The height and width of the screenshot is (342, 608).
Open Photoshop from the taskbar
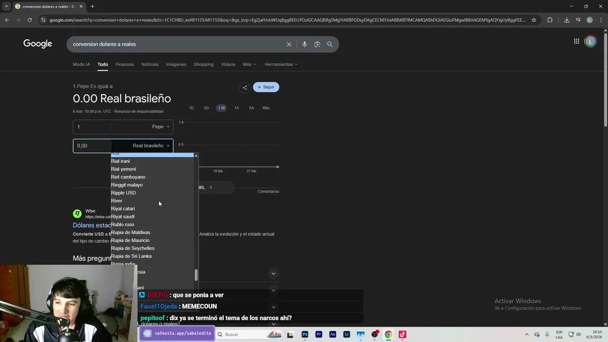coord(305,334)
